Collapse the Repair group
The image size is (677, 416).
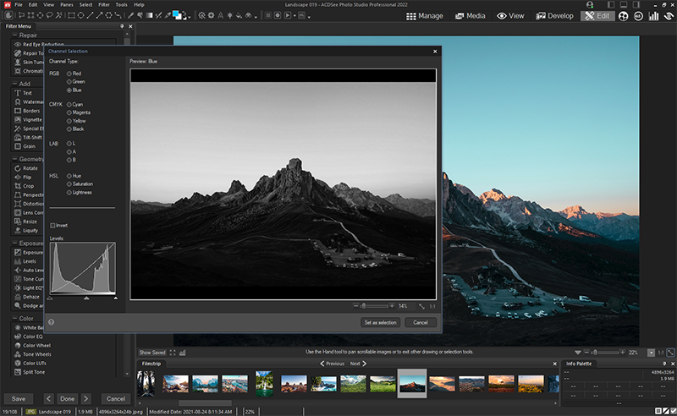point(14,36)
